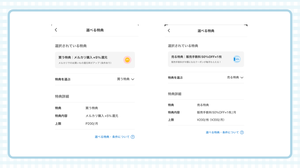
Task: Open 選べる特典・条件について link under ¥200/枚
Action: pos(222,132)
